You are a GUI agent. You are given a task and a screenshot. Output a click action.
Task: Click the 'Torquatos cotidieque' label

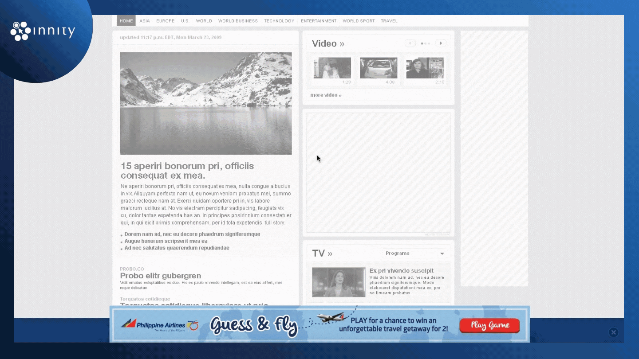145,299
